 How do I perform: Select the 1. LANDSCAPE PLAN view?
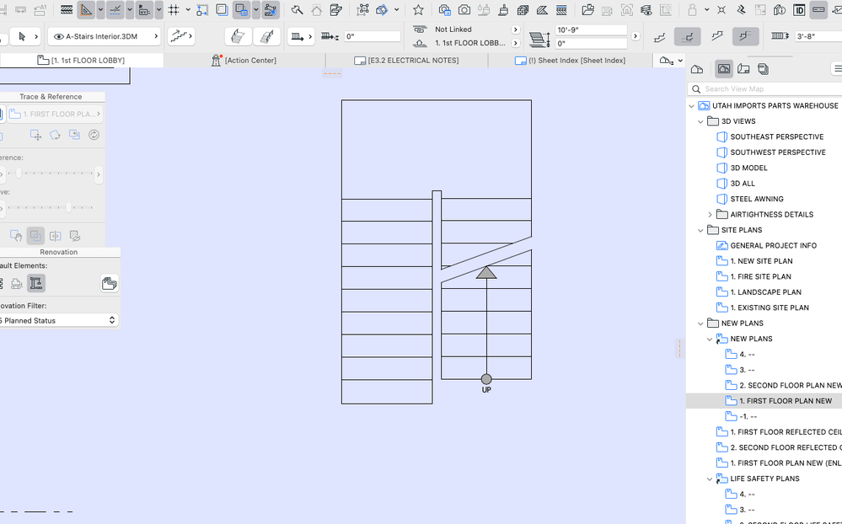click(x=765, y=292)
